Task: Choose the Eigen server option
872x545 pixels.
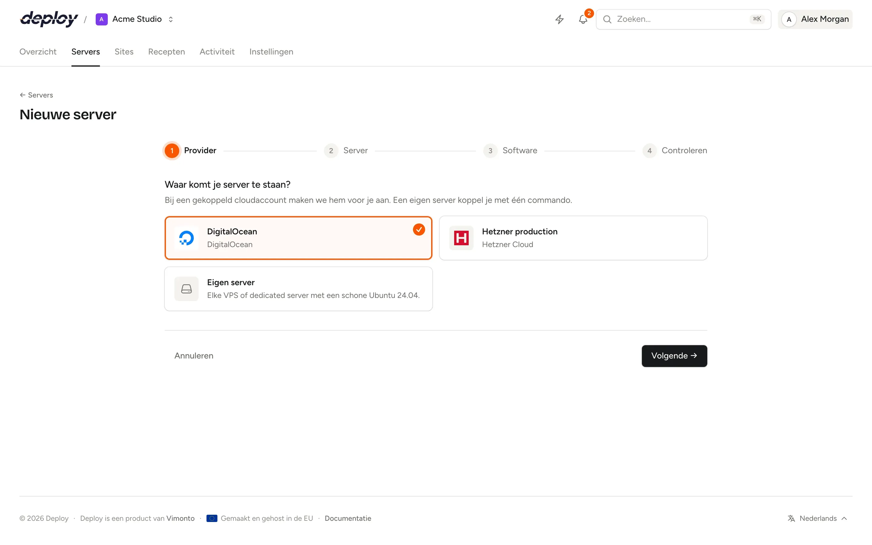Action: click(x=298, y=289)
